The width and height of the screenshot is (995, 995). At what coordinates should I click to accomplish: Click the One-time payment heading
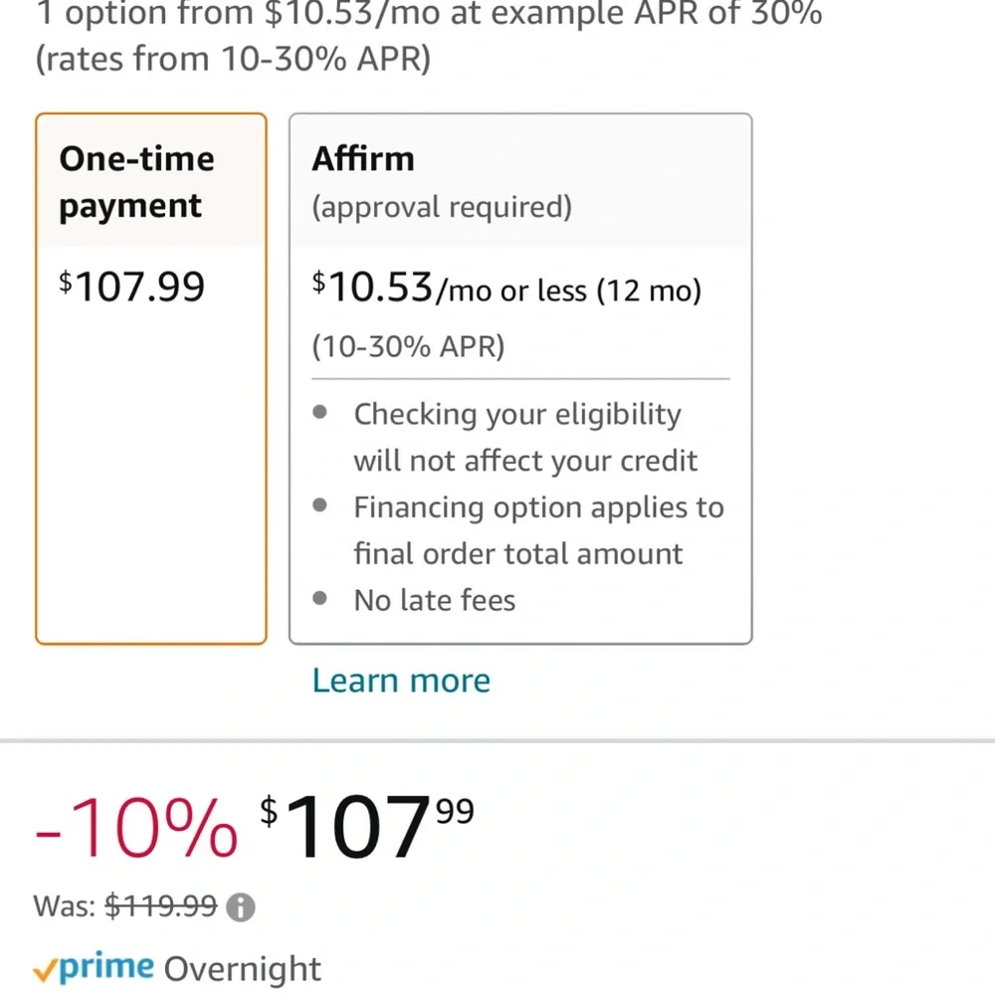136,182
